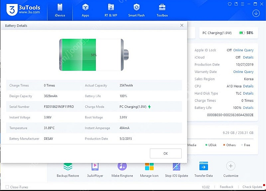Screen dimensions: 266x191
Task: Select Production Date 10/27/2019 in device info
Action: tap(245, 65)
